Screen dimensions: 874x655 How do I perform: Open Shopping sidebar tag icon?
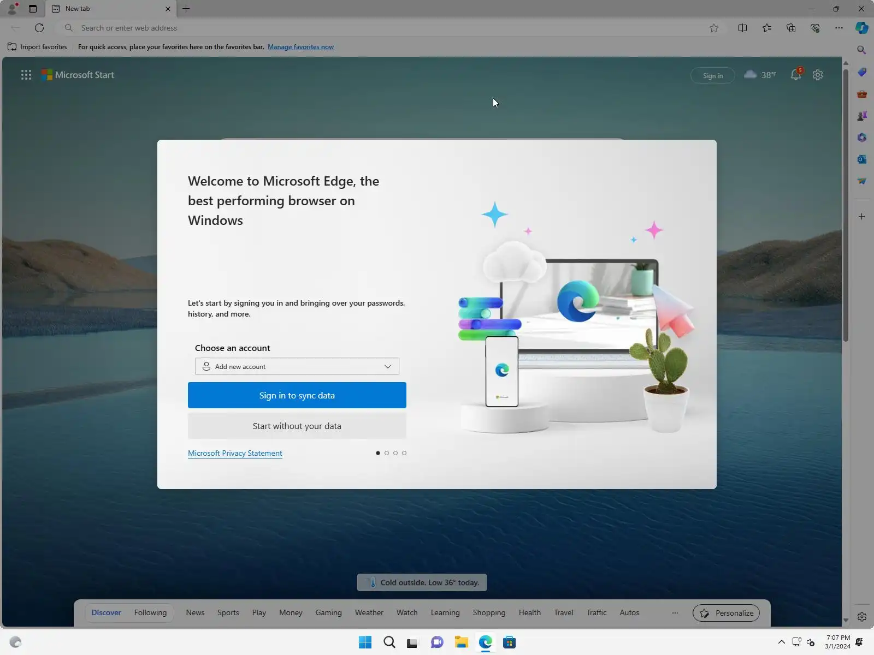coord(862,72)
